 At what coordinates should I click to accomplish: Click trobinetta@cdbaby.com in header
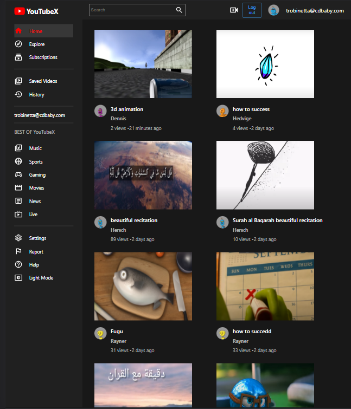315,11
